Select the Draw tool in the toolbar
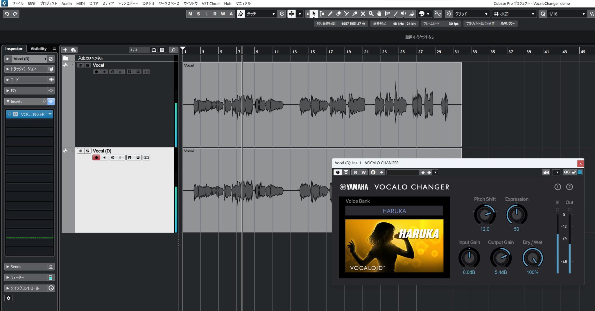 tap(330, 14)
